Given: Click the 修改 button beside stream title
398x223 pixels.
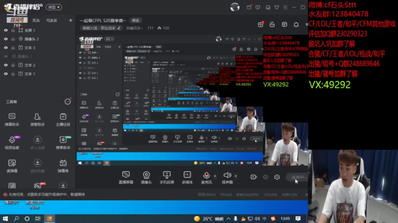Looking at the screenshot, I should [x=135, y=20].
